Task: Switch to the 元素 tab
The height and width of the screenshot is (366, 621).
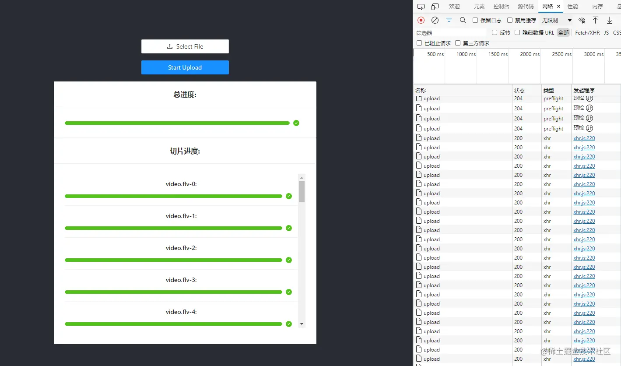Action: click(x=479, y=7)
